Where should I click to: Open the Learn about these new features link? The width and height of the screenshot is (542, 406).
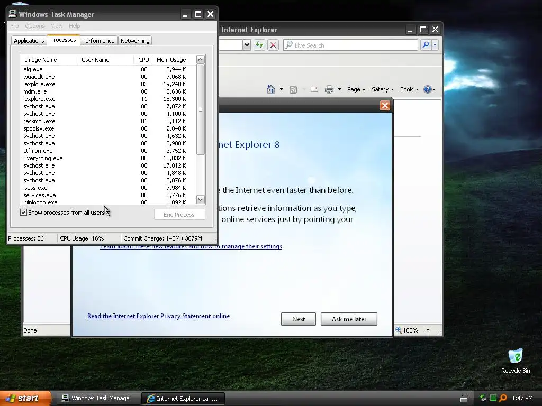coord(191,246)
